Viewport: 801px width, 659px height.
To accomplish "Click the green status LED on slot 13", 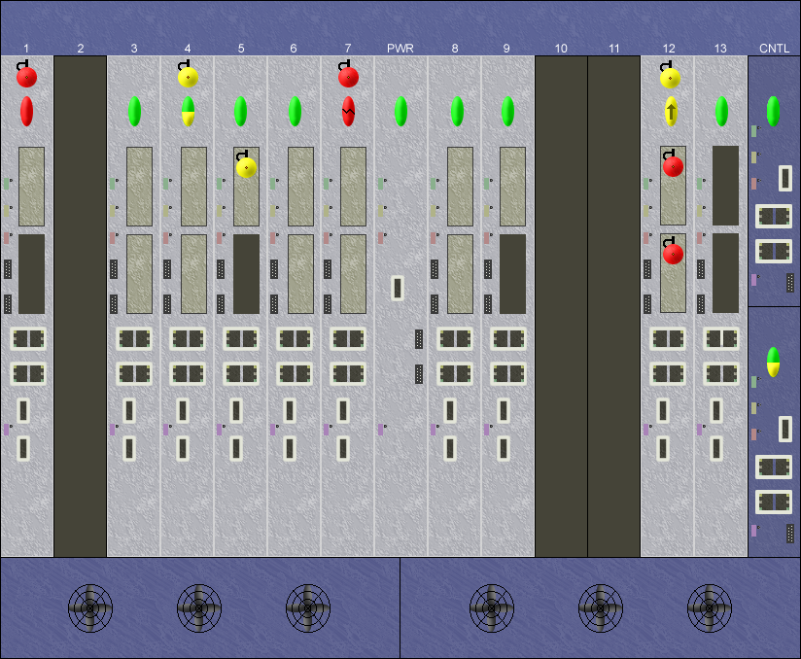I will pyautogui.click(x=721, y=112).
